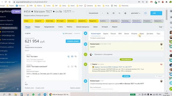Screen dimensions: 172x96
Task: Click Выбрать поле link
Action: (29, 88)
